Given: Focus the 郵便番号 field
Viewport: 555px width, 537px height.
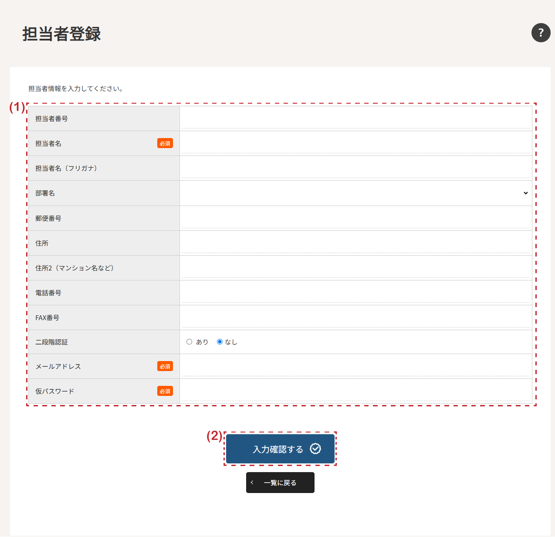Looking at the screenshot, I should click(355, 218).
